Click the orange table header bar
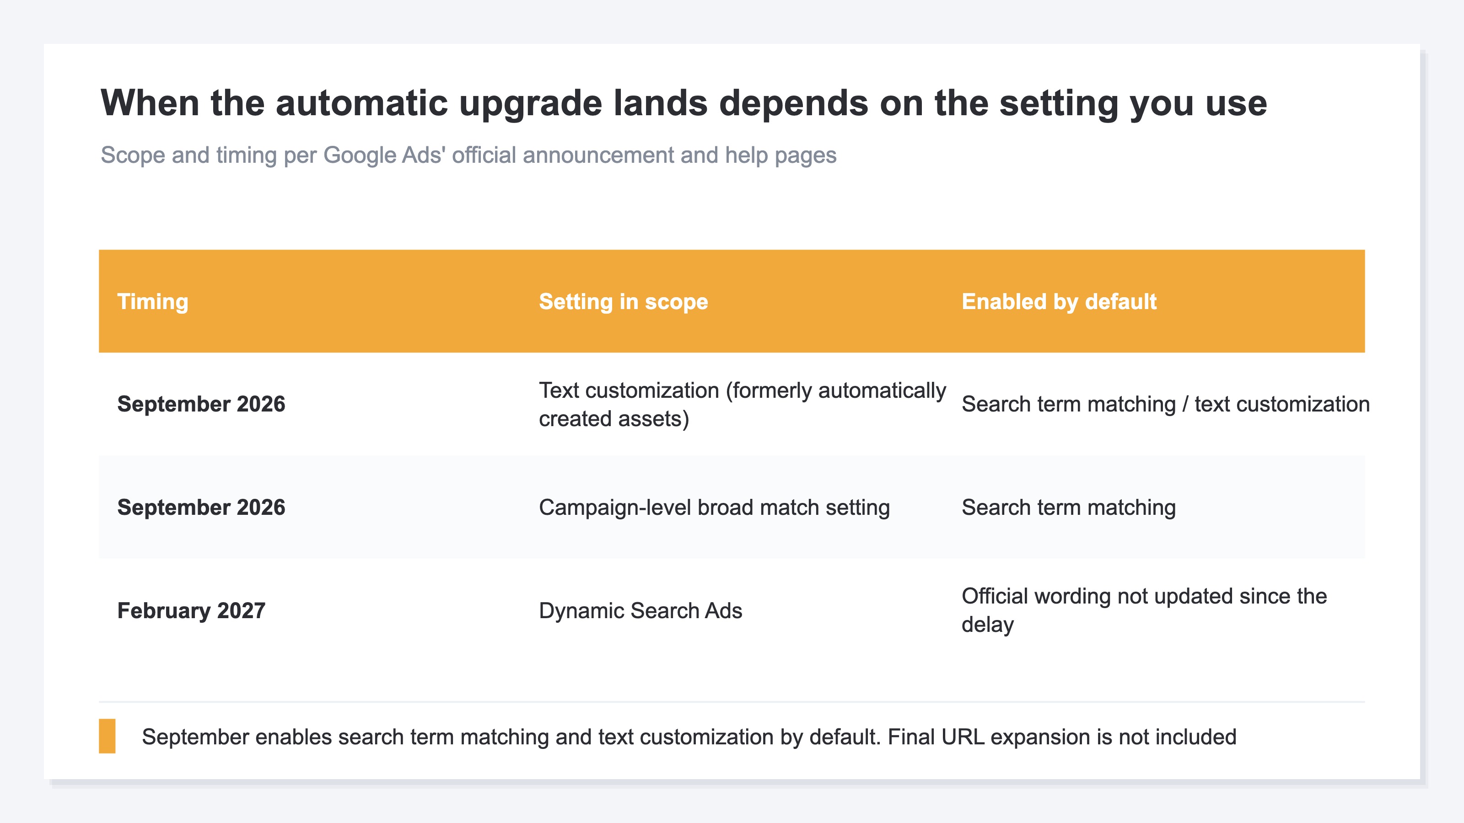The width and height of the screenshot is (1464, 823). [732, 301]
